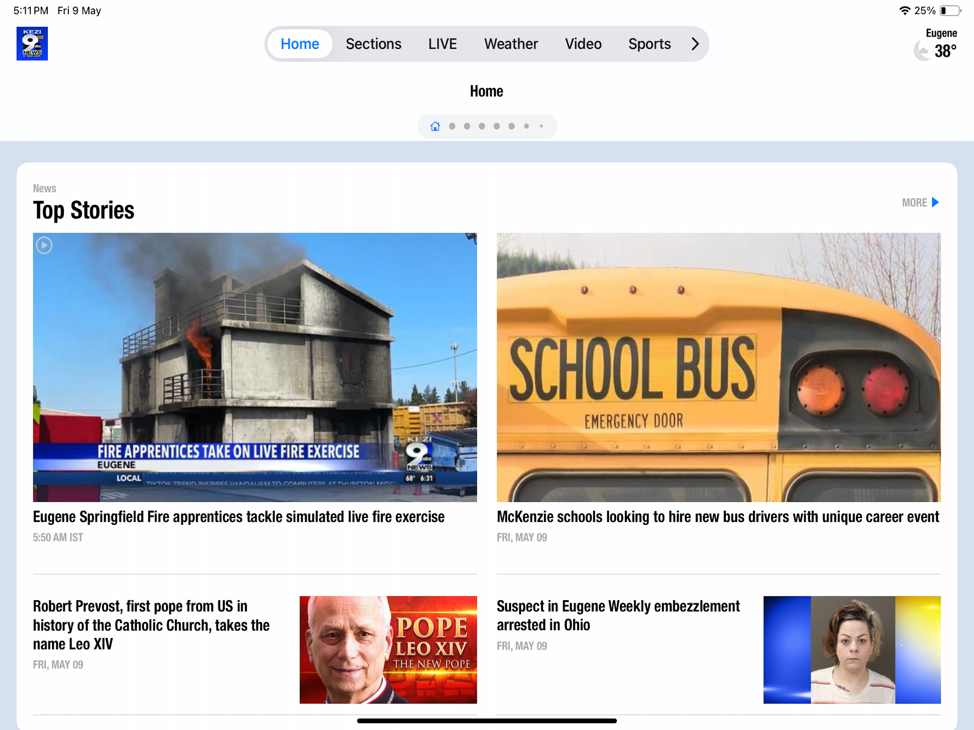Image resolution: width=974 pixels, height=730 pixels.
Task: Tap 'FRI, MAY 09' under McKenzie story
Action: 522,537
